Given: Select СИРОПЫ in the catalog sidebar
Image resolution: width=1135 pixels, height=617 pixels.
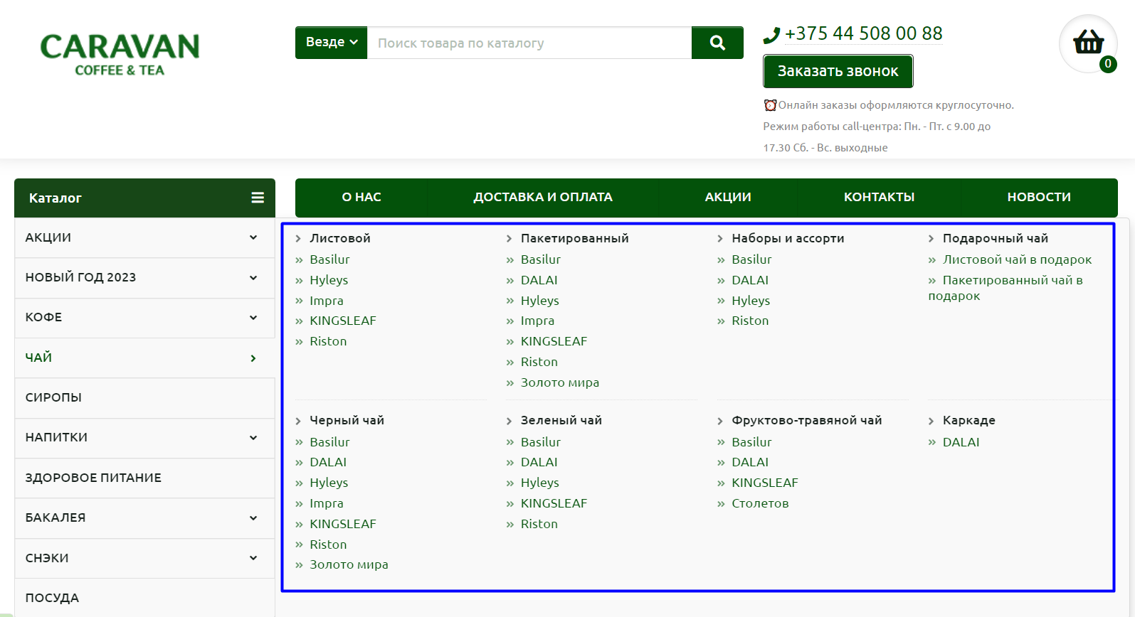Looking at the screenshot, I should tap(144, 398).
